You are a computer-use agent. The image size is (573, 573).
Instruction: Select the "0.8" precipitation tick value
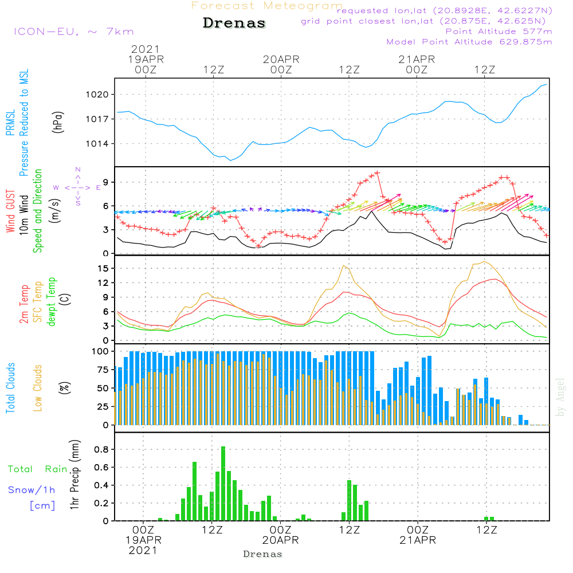point(101,449)
